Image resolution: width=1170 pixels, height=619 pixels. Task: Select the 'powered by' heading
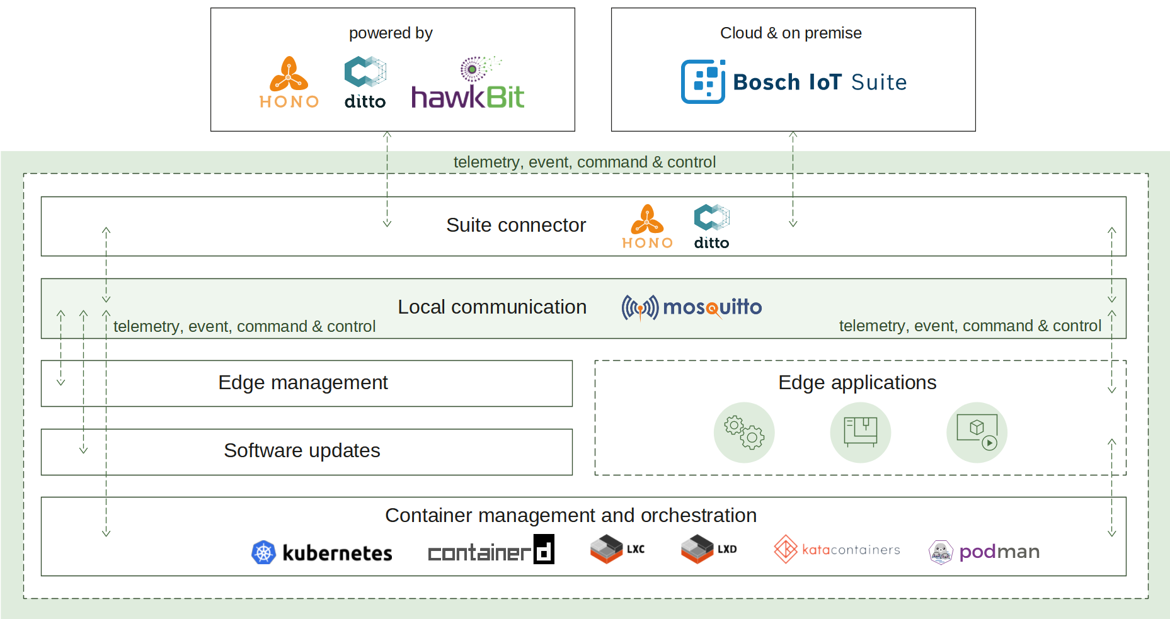click(391, 33)
